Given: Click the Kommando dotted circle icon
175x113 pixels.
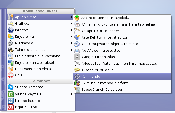Looking at the screenshot, I should point(77,77).
